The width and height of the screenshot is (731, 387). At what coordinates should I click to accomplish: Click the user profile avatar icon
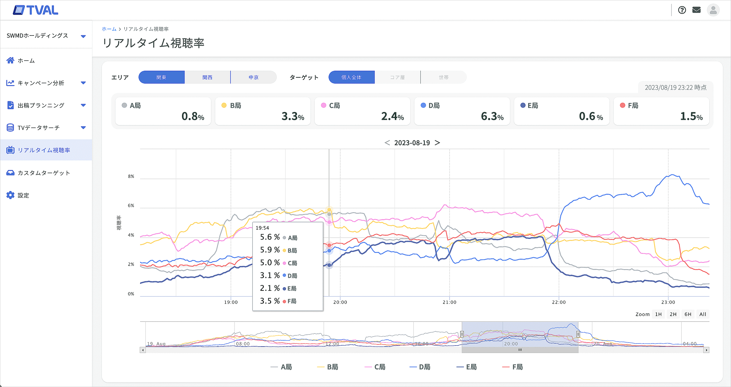713,10
